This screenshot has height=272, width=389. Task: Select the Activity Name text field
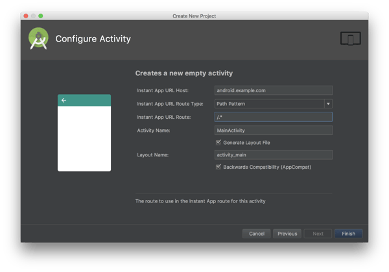click(x=273, y=130)
